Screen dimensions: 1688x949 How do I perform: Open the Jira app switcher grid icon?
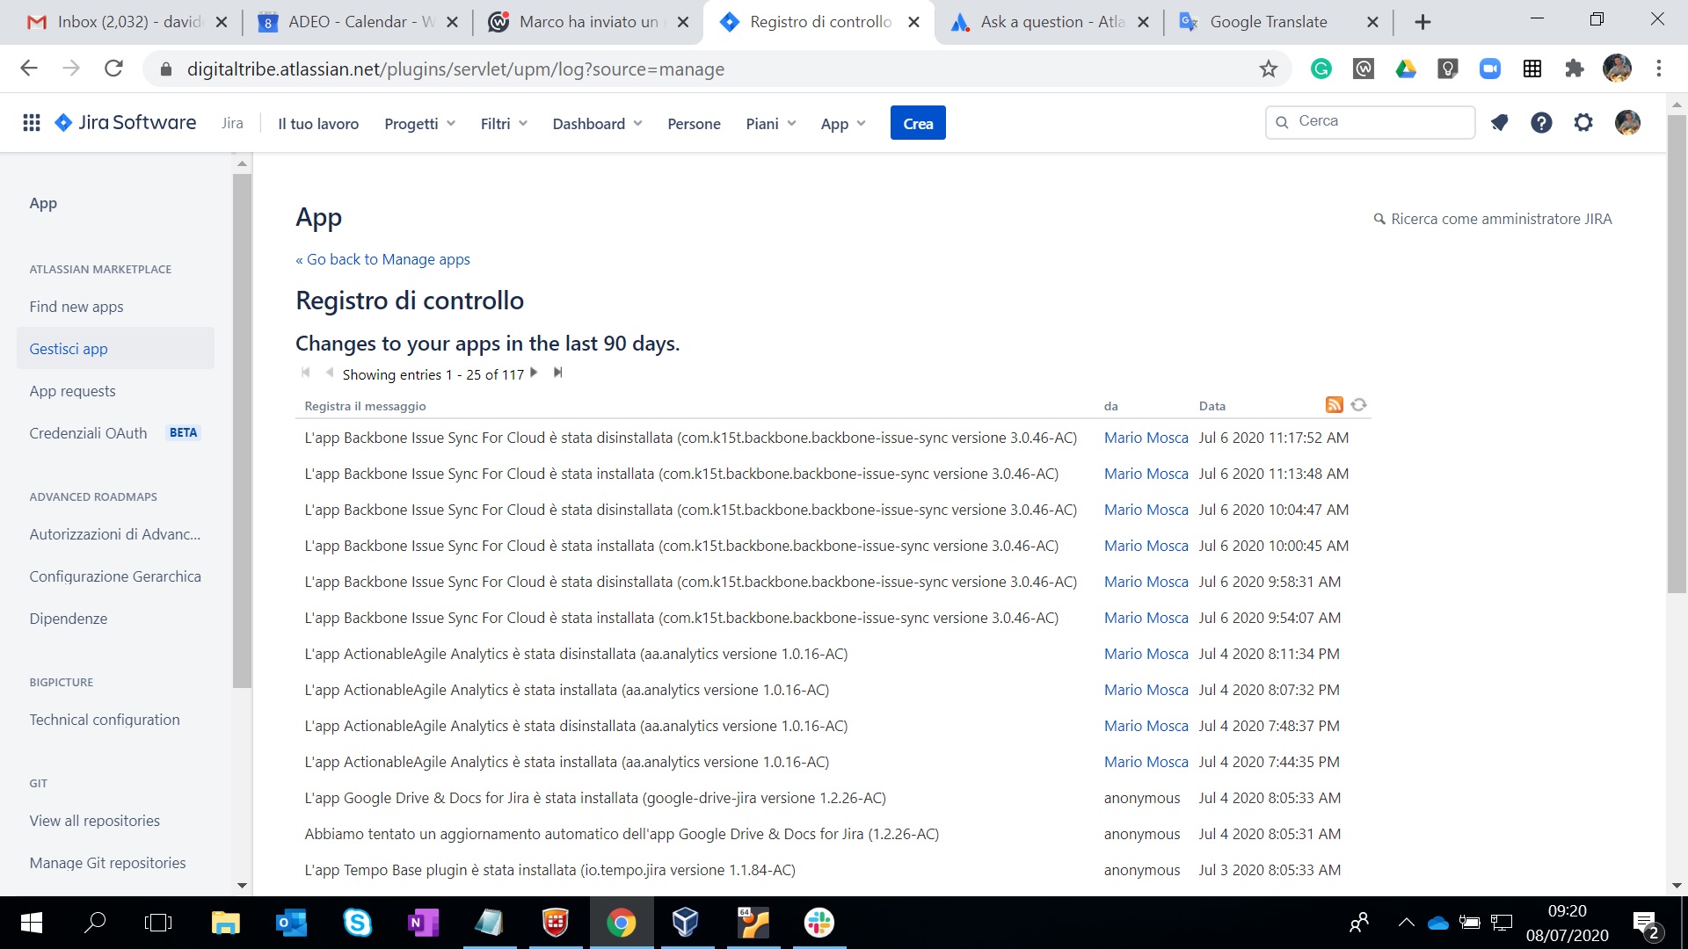click(32, 123)
